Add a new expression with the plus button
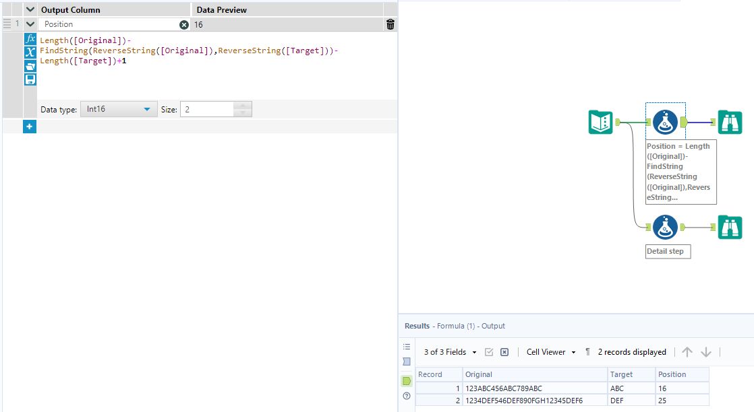 (x=30, y=126)
